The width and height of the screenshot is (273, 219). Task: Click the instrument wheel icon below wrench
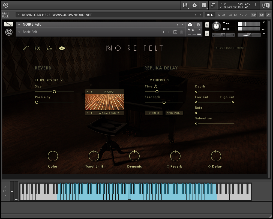(x=9, y=32)
